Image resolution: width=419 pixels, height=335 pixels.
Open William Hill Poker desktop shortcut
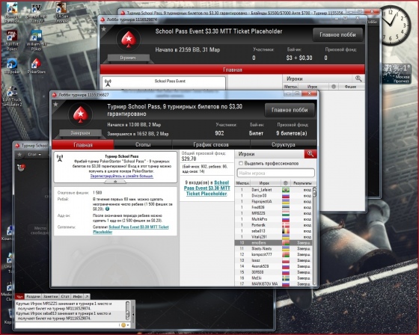36,40
